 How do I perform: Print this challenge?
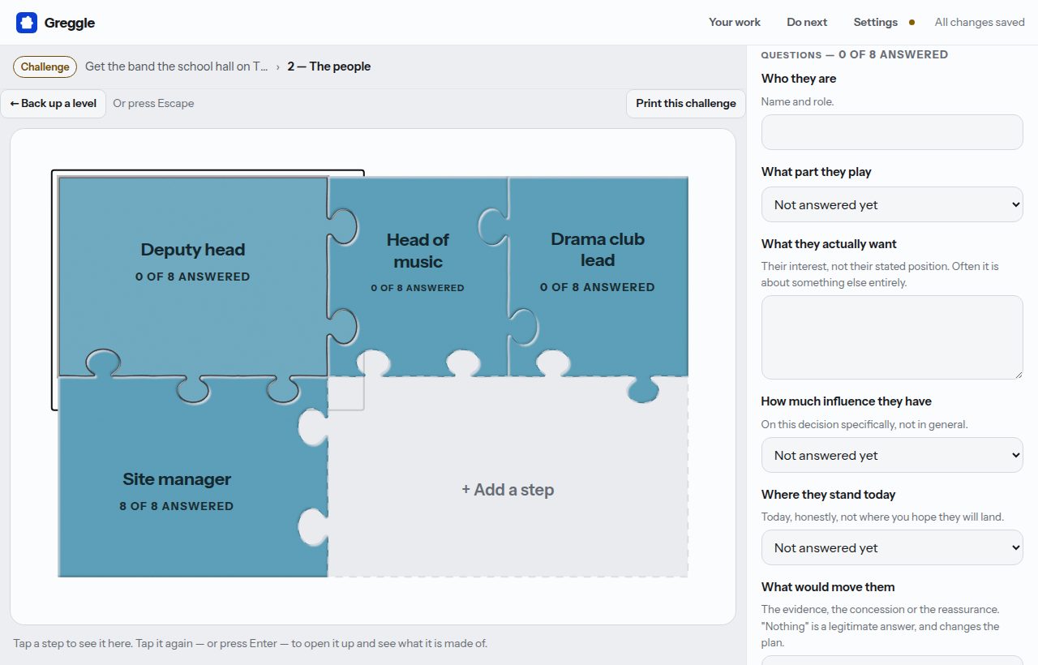(x=686, y=103)
